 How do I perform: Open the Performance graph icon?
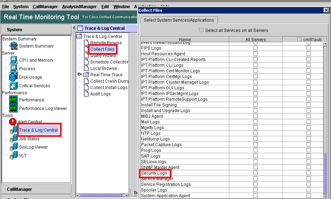tap(13, 100)
